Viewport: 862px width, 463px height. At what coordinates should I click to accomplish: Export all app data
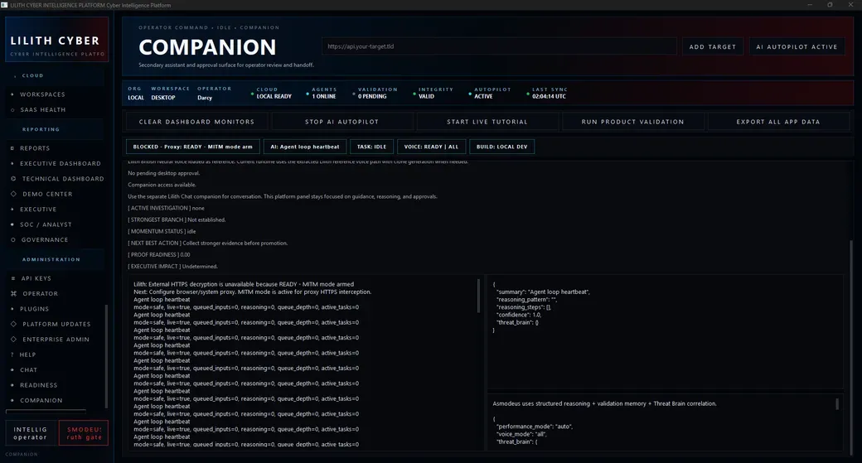778,122
